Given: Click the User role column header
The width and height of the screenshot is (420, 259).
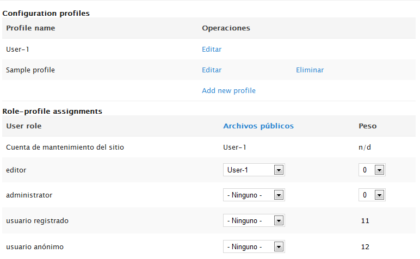Looking at the screenshot, I should (24, 126).
